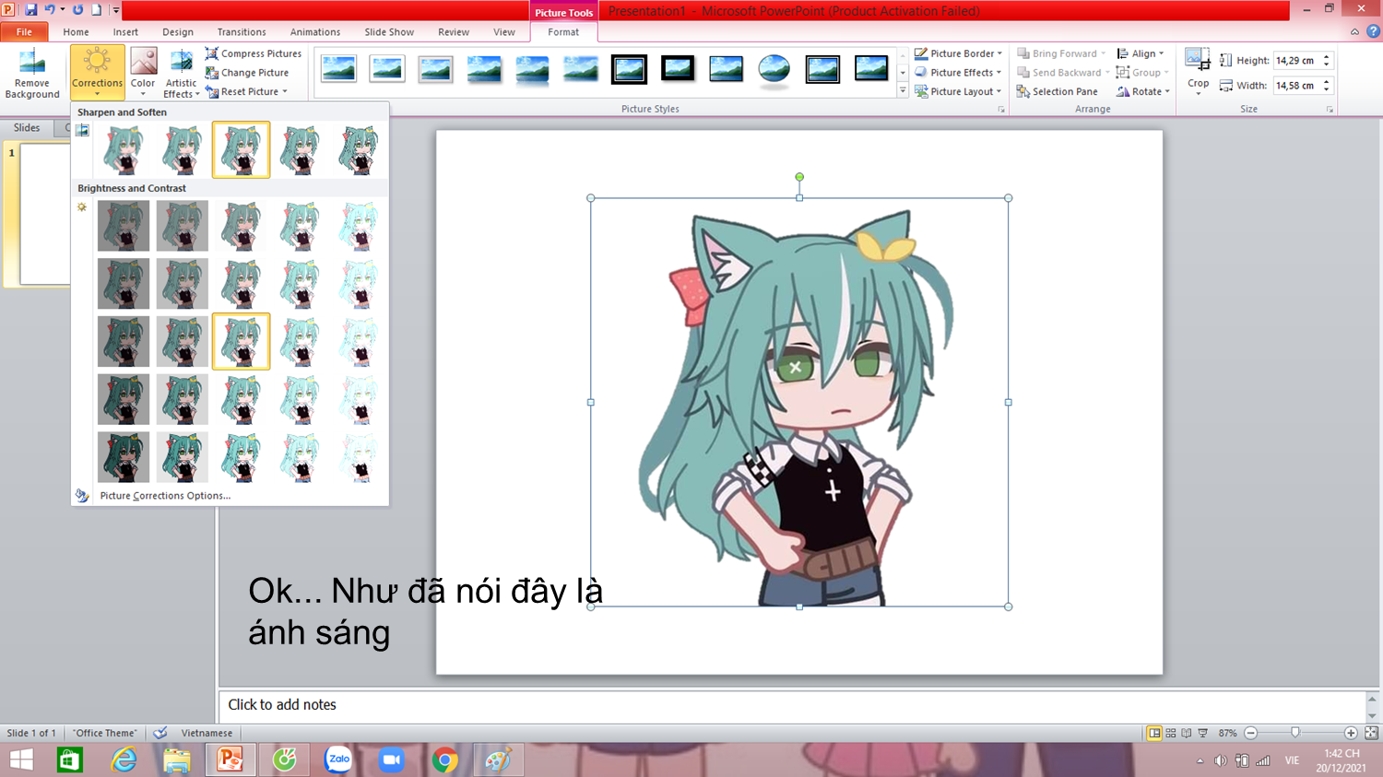This screenshot has width=1383, height=777.
Task: Open Chrome from the taskbar
Action: [x=445, y=760]
